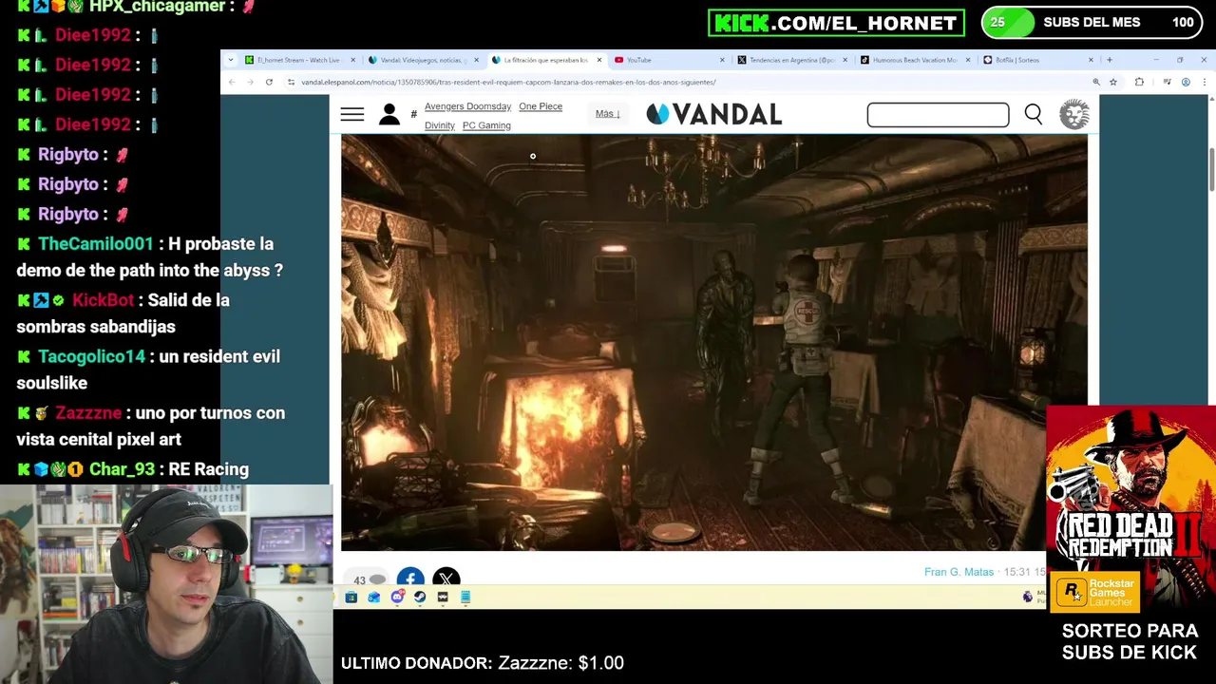Image resolution: width=1216 pixels, height=684 pixels.
Task: Click the Red Dead Redemption II giveaway banner
Action: pyautogui.click(x=1130, y=510)
